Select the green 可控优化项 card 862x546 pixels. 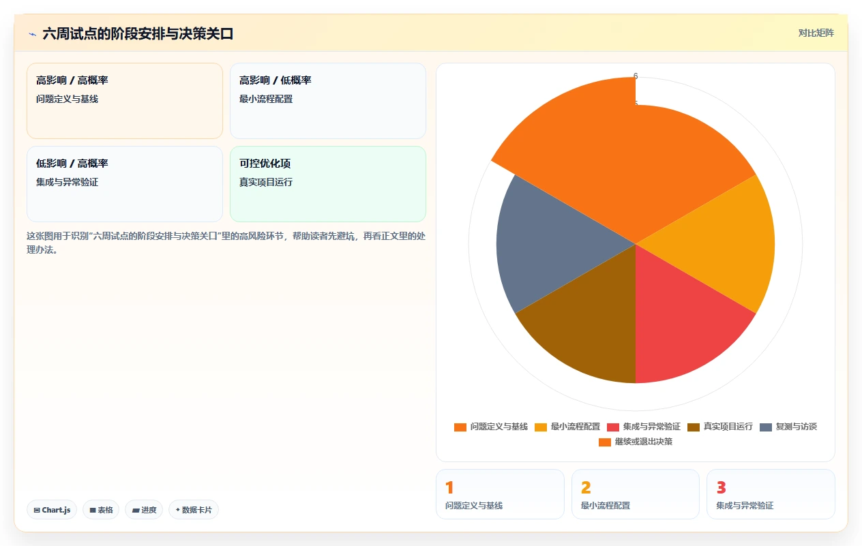[328, 184]
